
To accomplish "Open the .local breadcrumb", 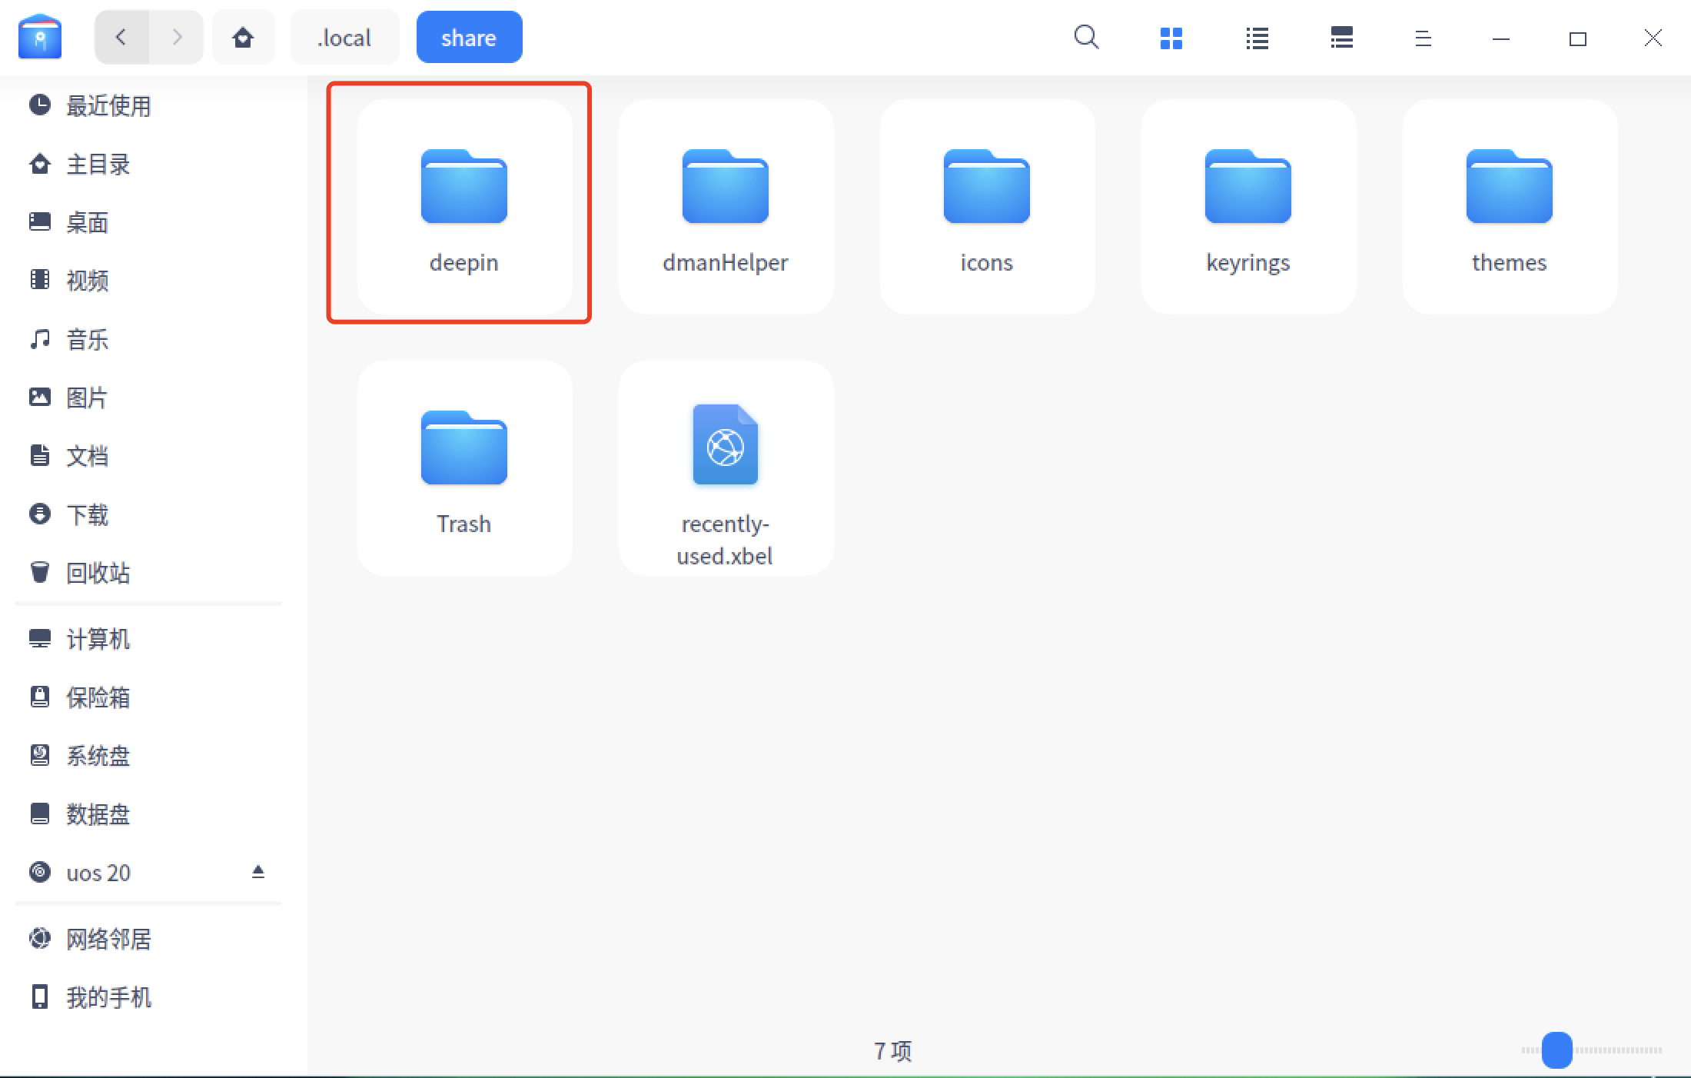I will 344,37.
